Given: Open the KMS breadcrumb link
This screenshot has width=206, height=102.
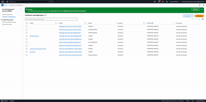Looking at the screenshot, I should pos(6,5).
